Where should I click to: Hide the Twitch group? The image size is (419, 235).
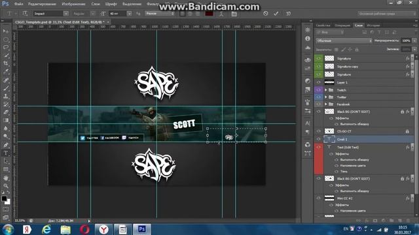point(319,90)
